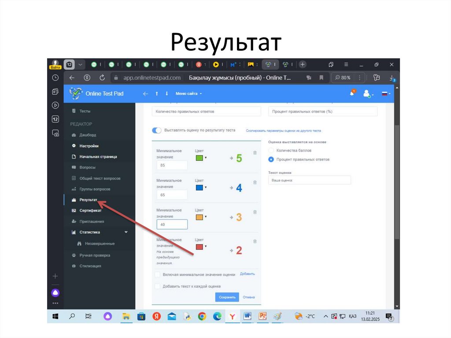Screen dimensions: 451x338
Task: Select 'Процент правильных ответов' radio button
Action: point(271,159)
